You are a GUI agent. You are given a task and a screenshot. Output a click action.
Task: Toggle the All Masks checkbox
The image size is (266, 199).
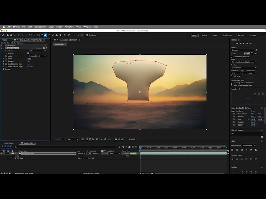pos(28,53)
